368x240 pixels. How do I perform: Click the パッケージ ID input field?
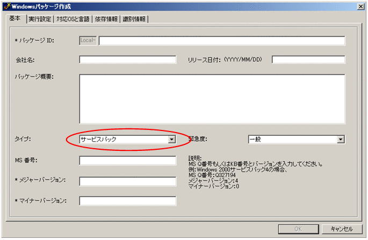click(x=222, y=41)
